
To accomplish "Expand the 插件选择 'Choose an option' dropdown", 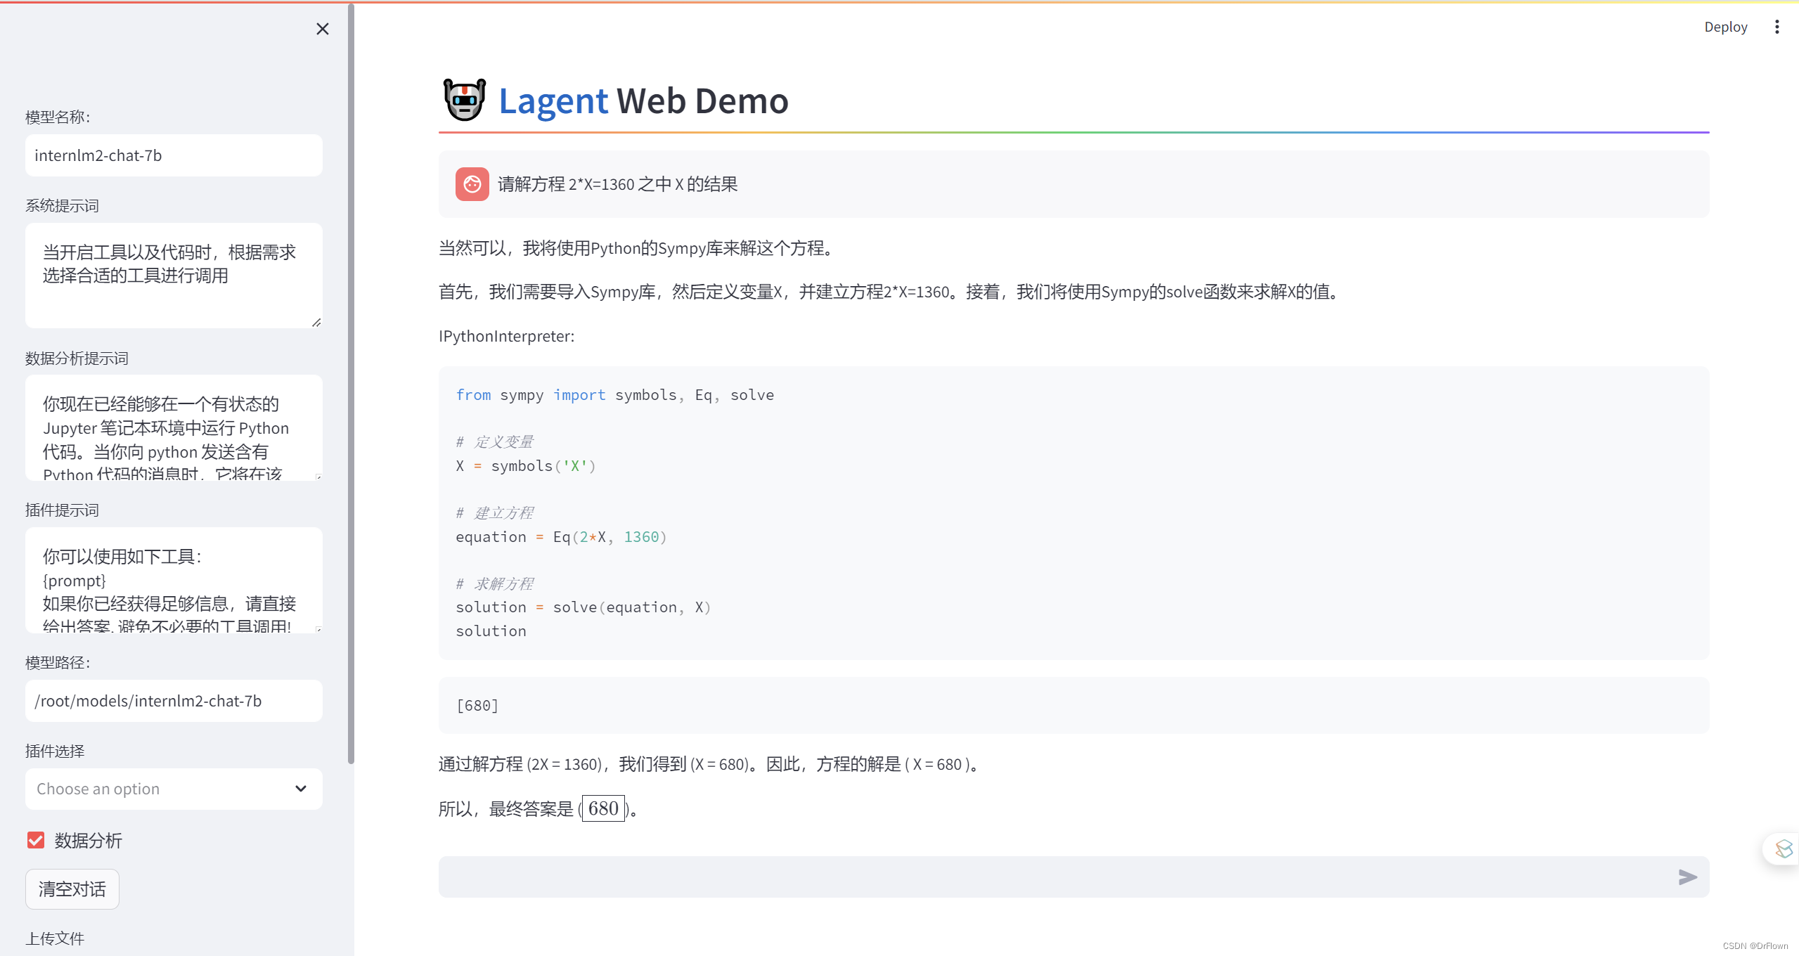I will pos(174,789).
